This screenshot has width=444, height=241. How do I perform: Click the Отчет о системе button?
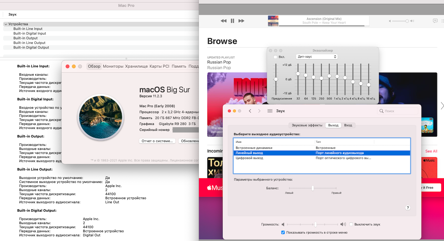click(157, 141)
